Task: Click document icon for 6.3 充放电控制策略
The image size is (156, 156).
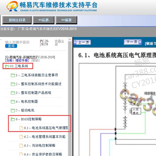Action: 21,145
